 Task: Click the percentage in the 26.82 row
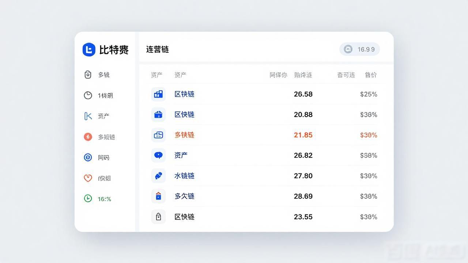pos(369,156)
